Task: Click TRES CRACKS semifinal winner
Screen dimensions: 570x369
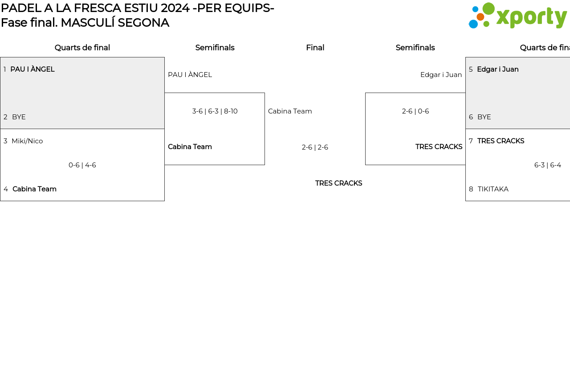Action: (439, 147)
